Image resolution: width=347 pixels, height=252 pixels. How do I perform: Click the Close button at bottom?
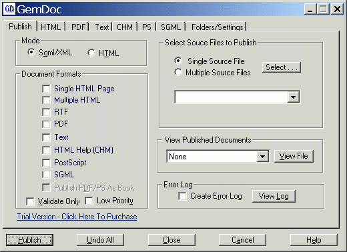[171, 240]
